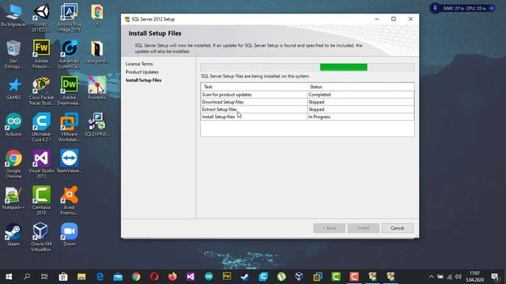
Task: Click the SQL Server 2012 Setup title
Action: point(153,19)
